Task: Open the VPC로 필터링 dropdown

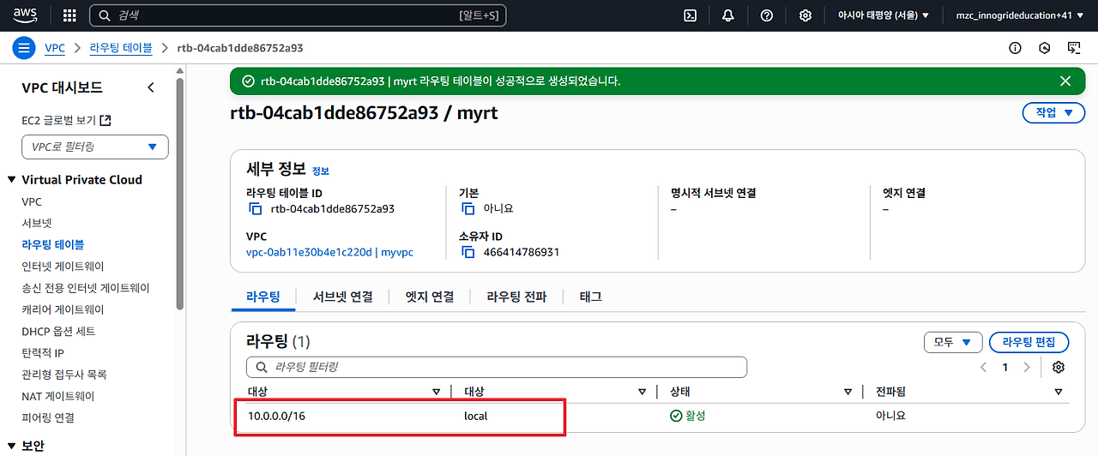Action: point(95,147)
